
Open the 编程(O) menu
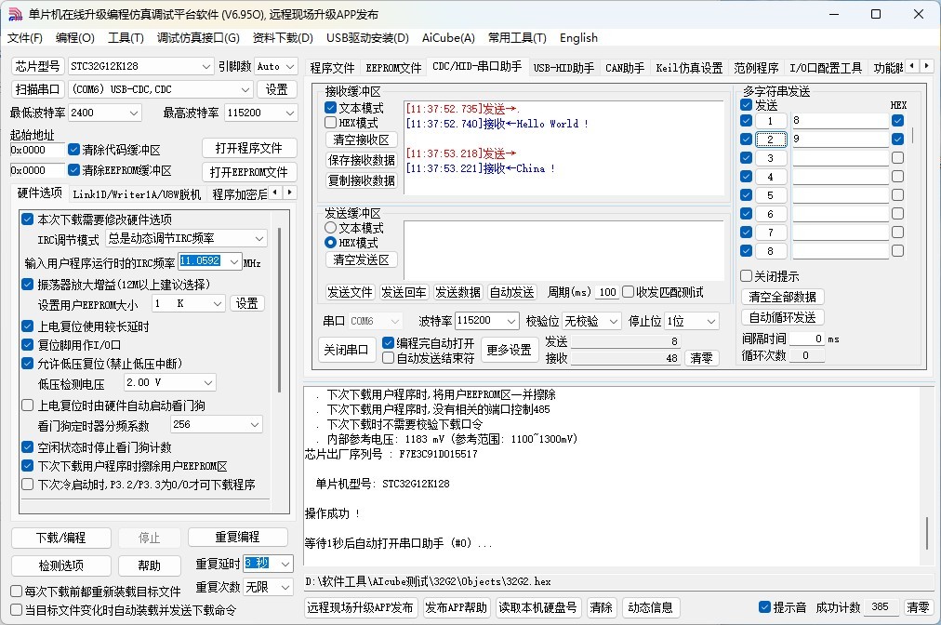click(x=75, y=38)
